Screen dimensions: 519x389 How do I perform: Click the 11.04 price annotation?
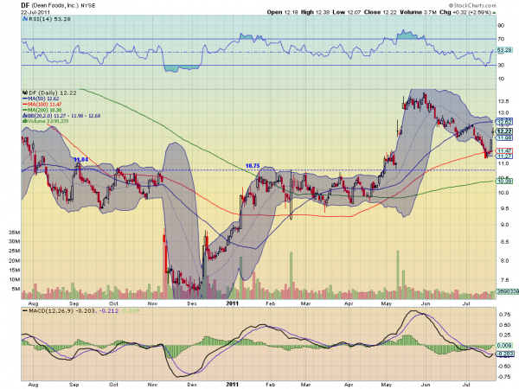pos(80,160)
